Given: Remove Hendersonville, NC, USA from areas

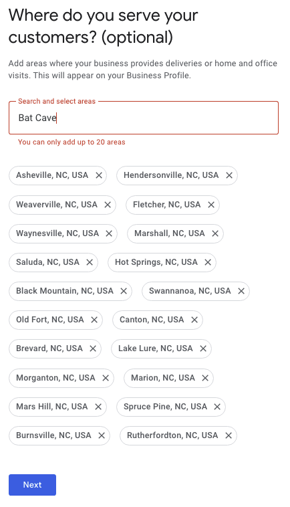Looking at the screenshot, I should 229,175.
